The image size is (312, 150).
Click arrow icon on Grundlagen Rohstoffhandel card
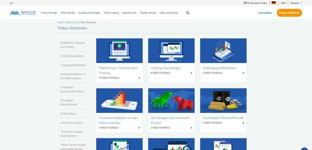tap(243, 123)
